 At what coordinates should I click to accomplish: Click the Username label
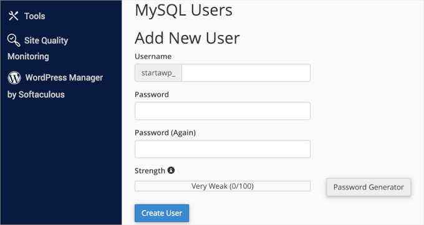pyautogui.click(x=153, y=56)
